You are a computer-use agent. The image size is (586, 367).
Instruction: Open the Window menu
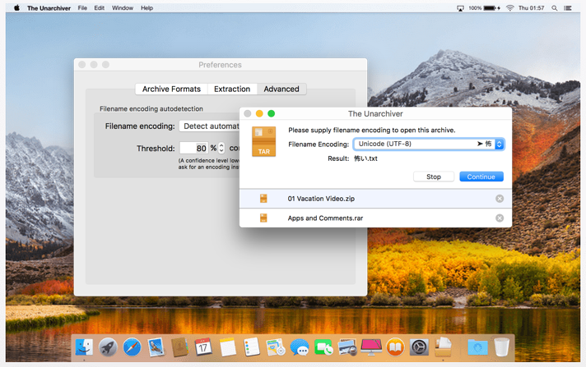pos(122,8)
